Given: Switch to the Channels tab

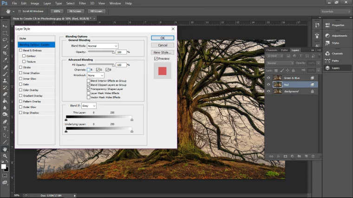Looking at the screenshot, I should click(x=272, y=50).
